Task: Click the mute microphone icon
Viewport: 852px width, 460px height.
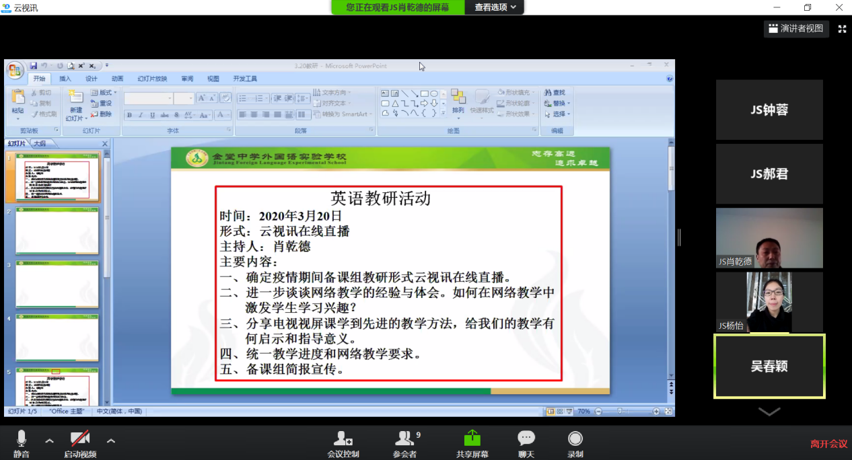Action: 22,438
